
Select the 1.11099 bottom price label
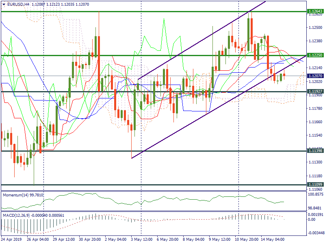point(315,185)
